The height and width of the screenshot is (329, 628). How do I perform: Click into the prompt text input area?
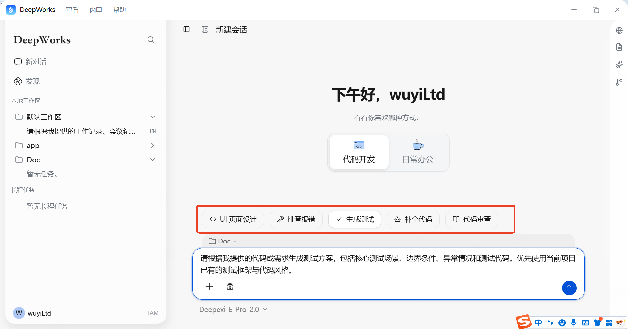pos(388,264)
